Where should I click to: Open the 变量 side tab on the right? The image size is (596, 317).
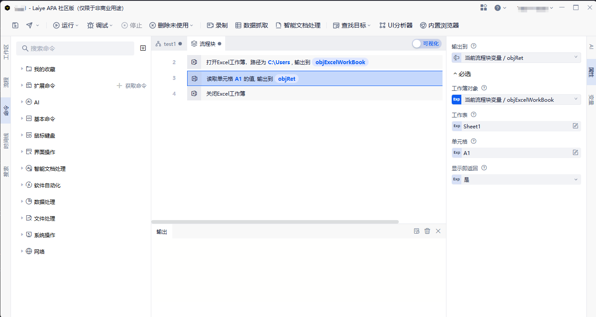point(591,100)
